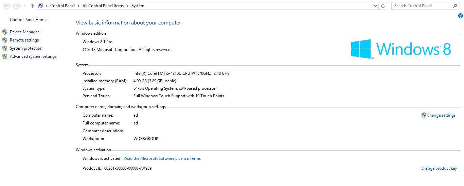
Task: Click the shield icon beside Device Manager
Action: click(5, 32)
